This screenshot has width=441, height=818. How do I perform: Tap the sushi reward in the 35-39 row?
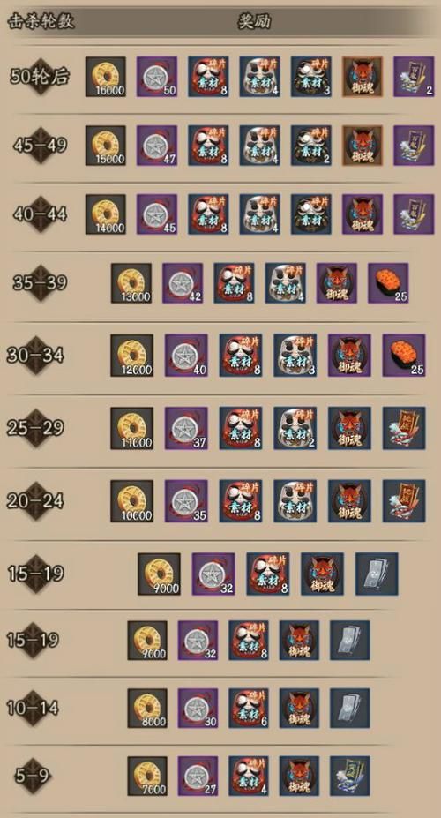coord(388,282)
